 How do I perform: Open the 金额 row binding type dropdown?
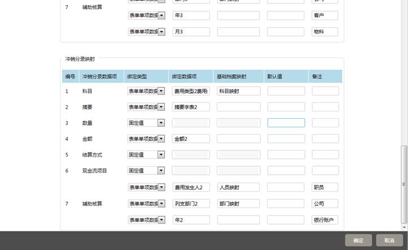[161, 139]
